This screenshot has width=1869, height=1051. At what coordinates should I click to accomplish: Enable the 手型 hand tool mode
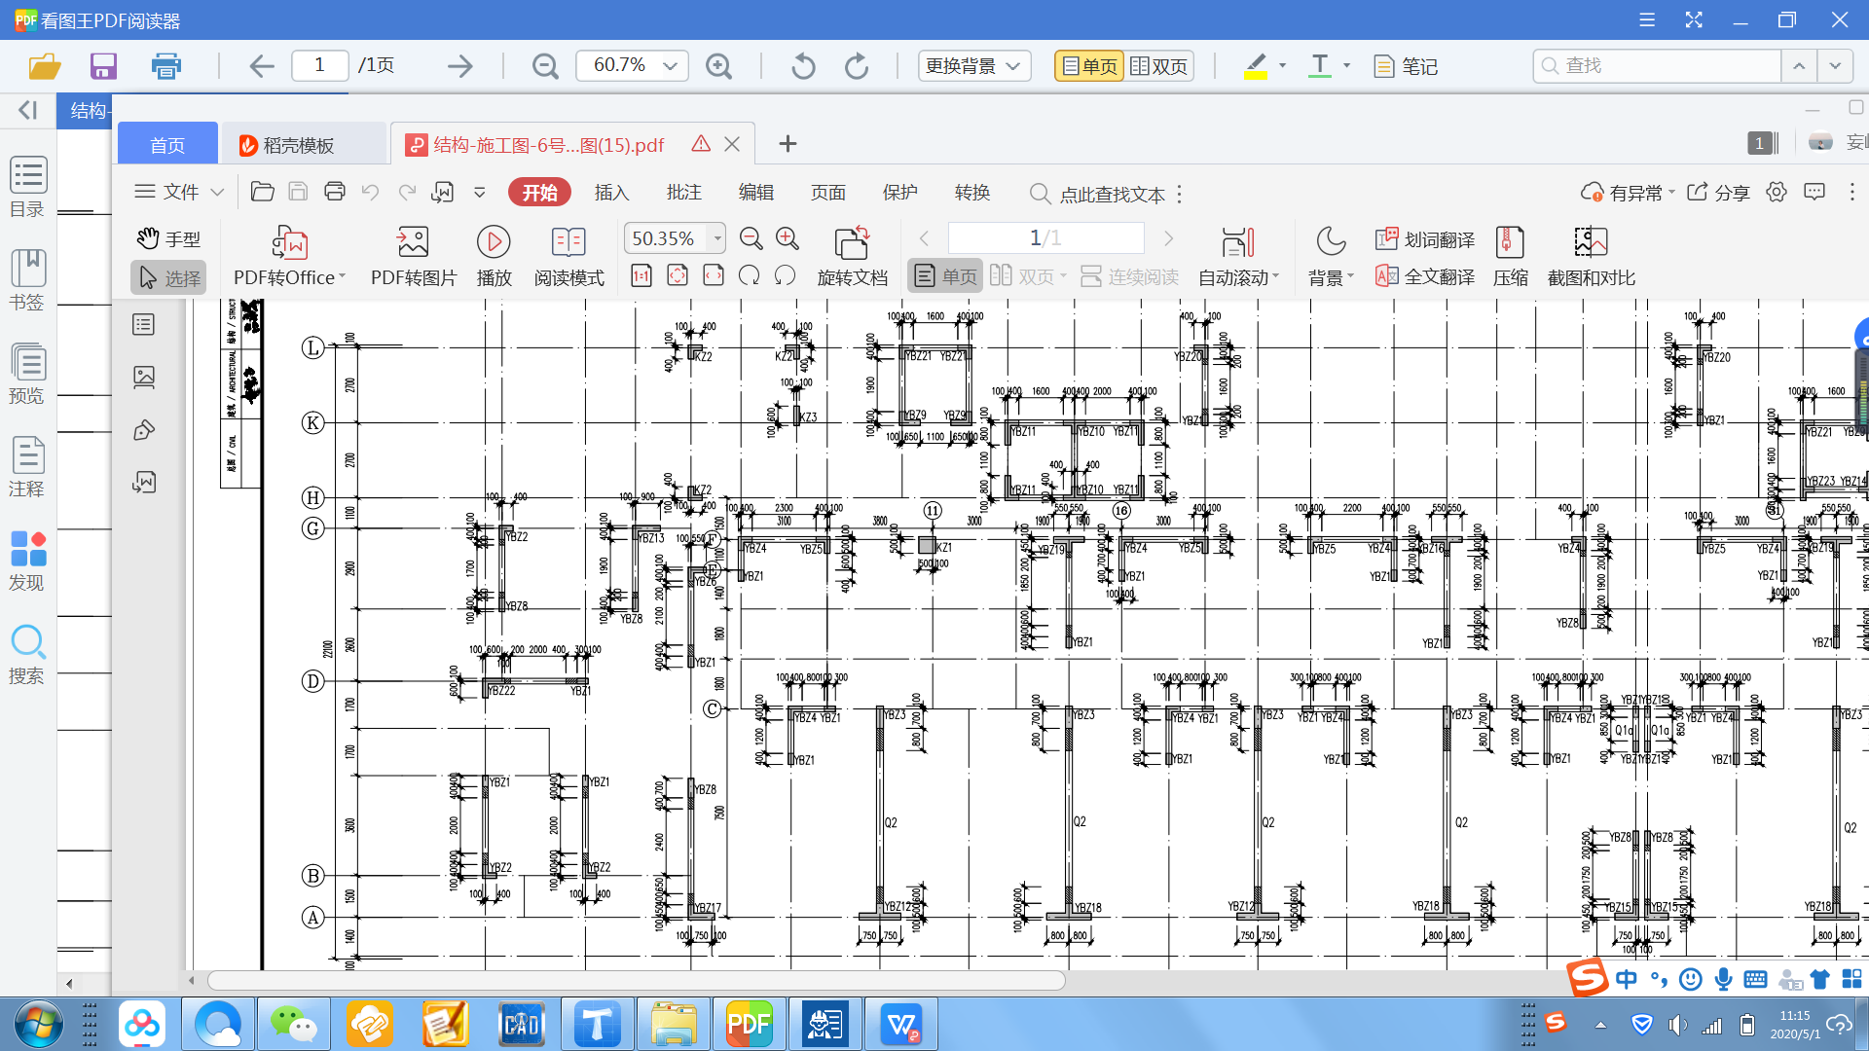168,238
